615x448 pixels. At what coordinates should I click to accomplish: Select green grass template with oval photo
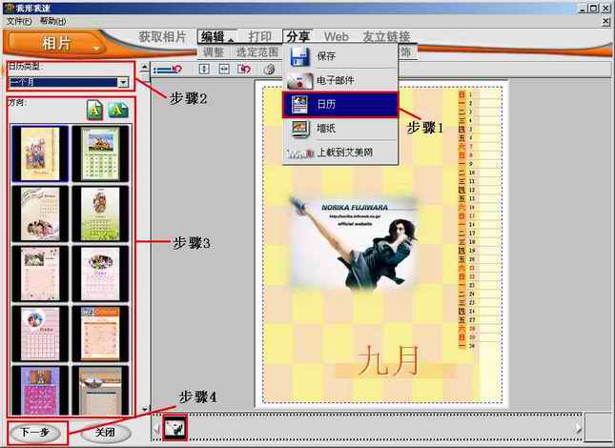[100, 214]
